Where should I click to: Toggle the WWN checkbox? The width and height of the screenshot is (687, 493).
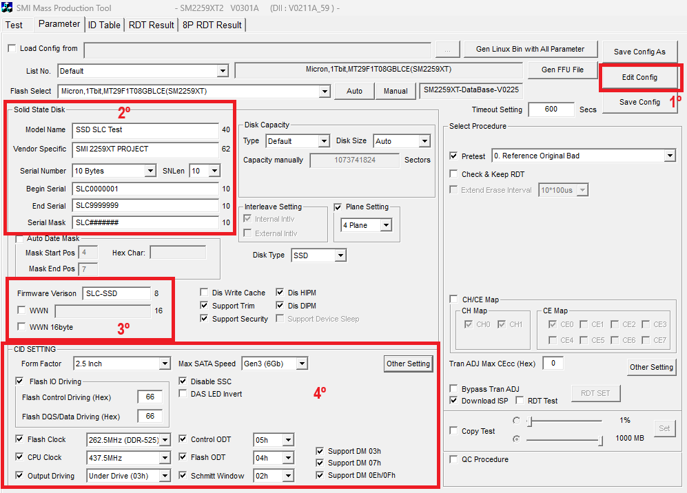21,310
